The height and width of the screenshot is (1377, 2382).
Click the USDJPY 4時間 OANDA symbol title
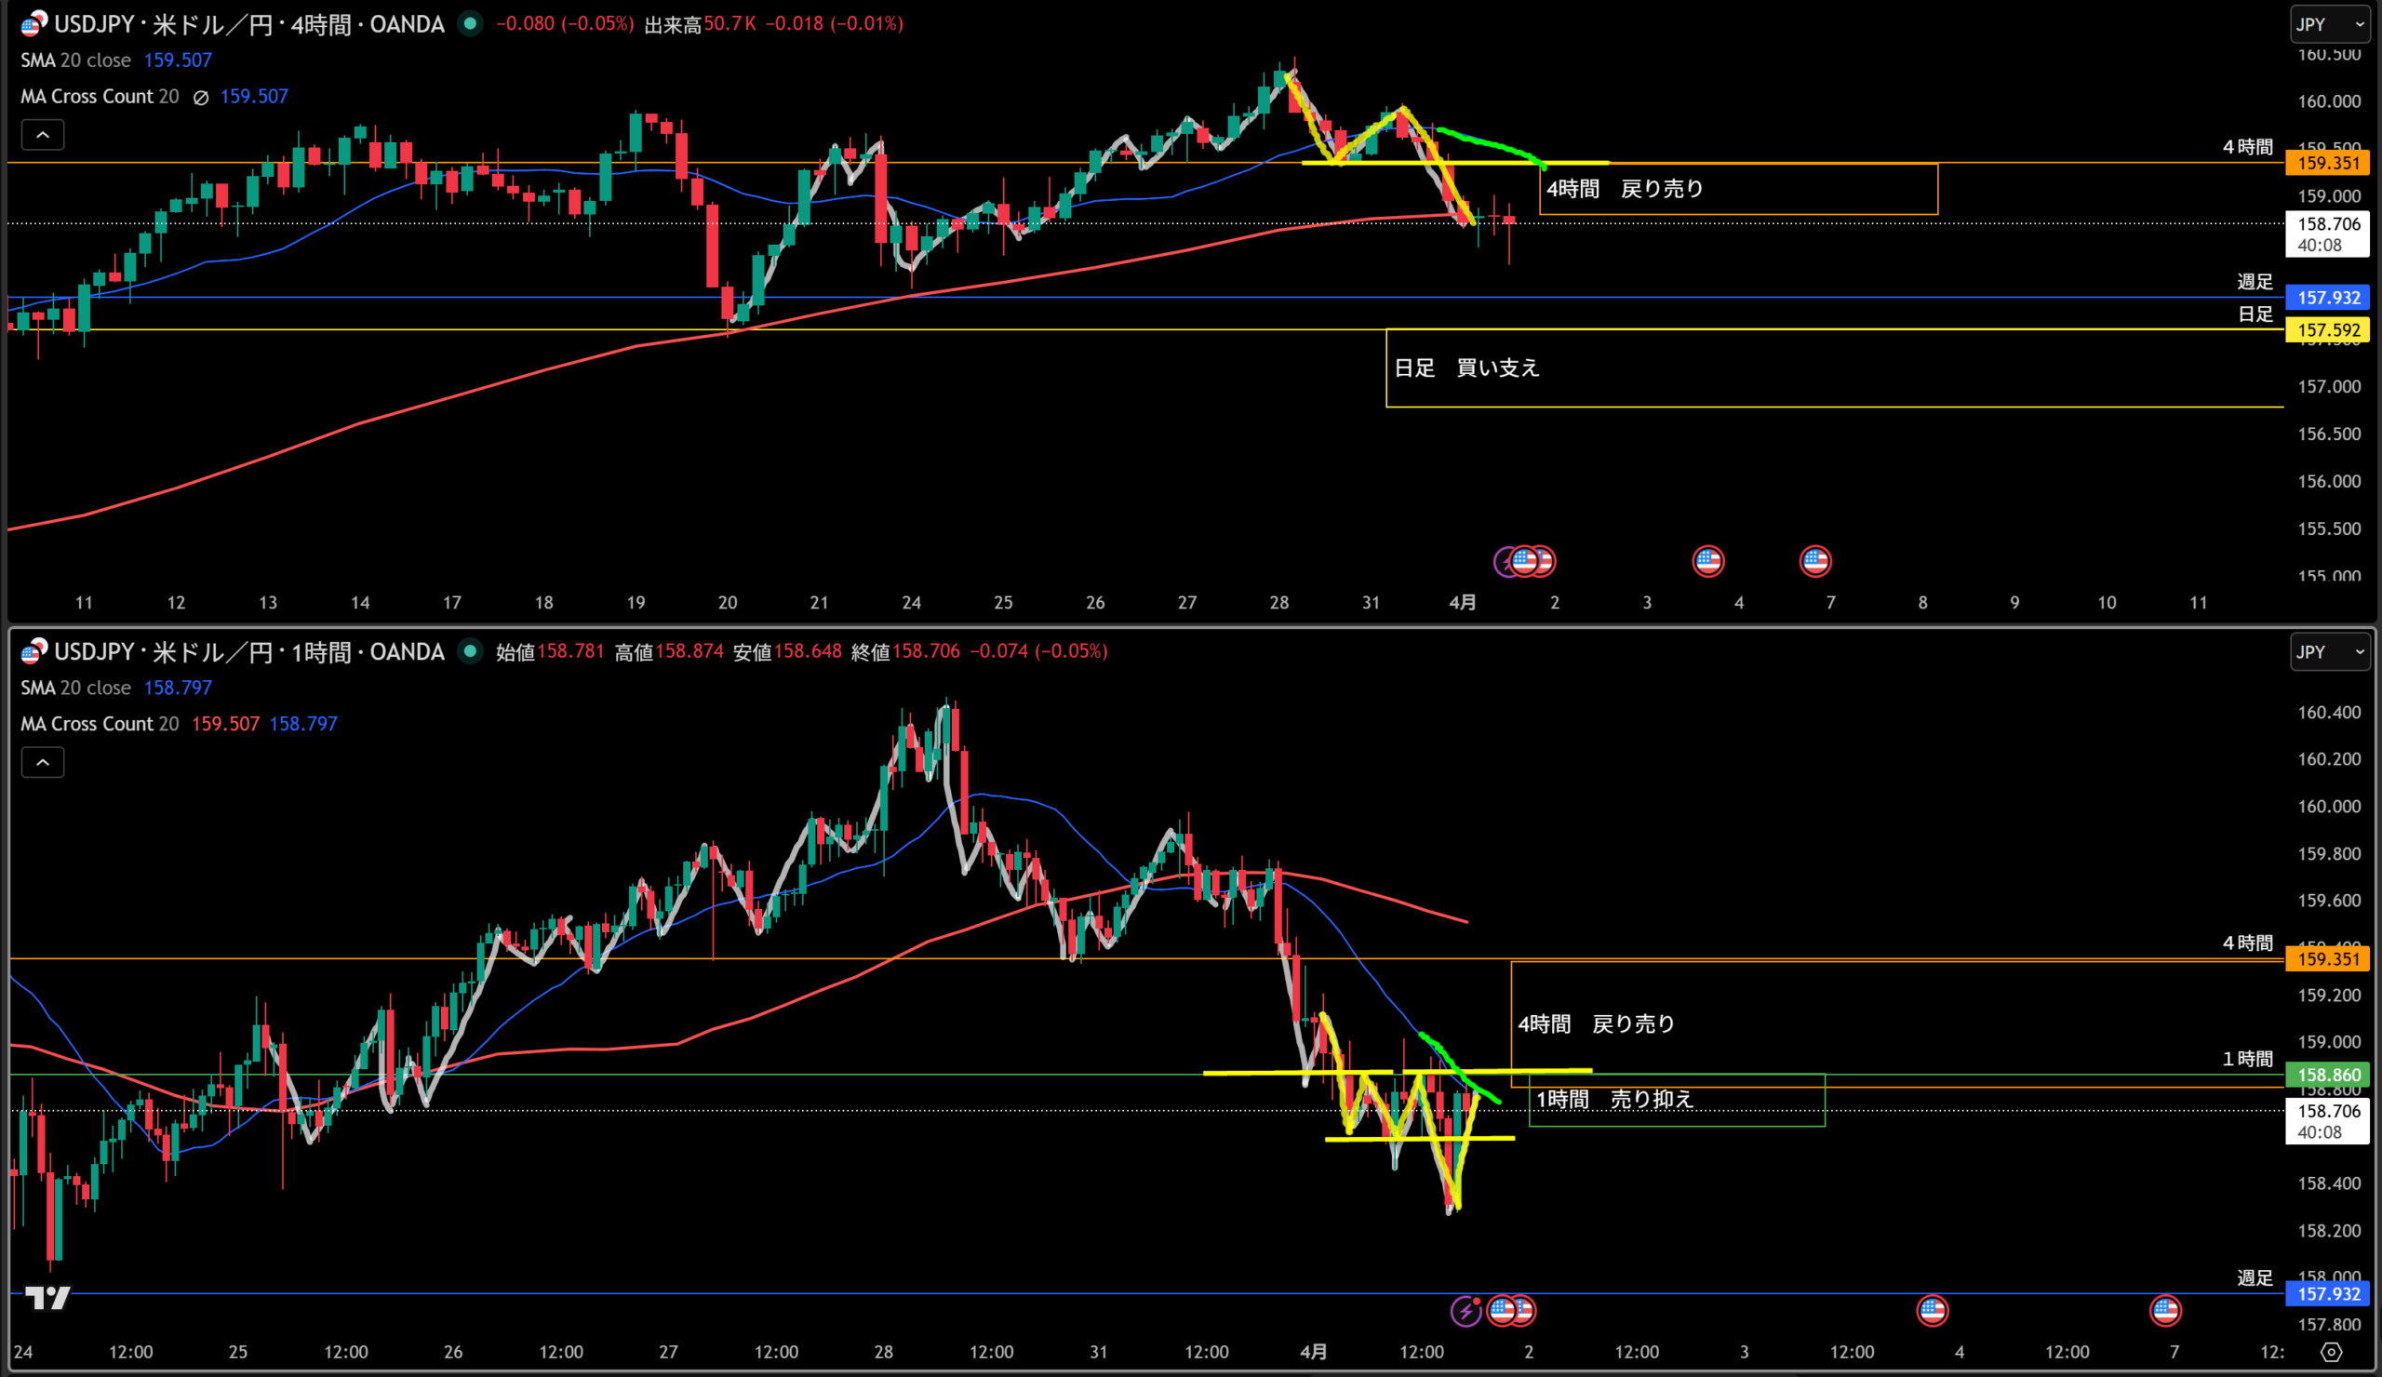[248, 24]
